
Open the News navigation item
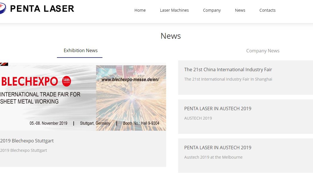(240, 10)
